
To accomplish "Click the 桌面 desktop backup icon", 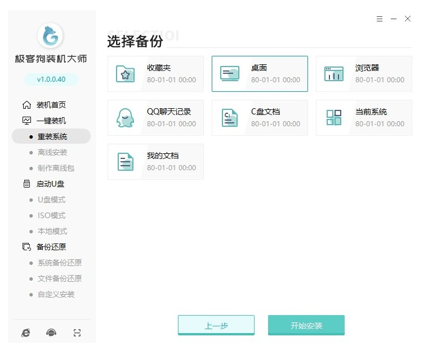I will [x=229, y=74].
